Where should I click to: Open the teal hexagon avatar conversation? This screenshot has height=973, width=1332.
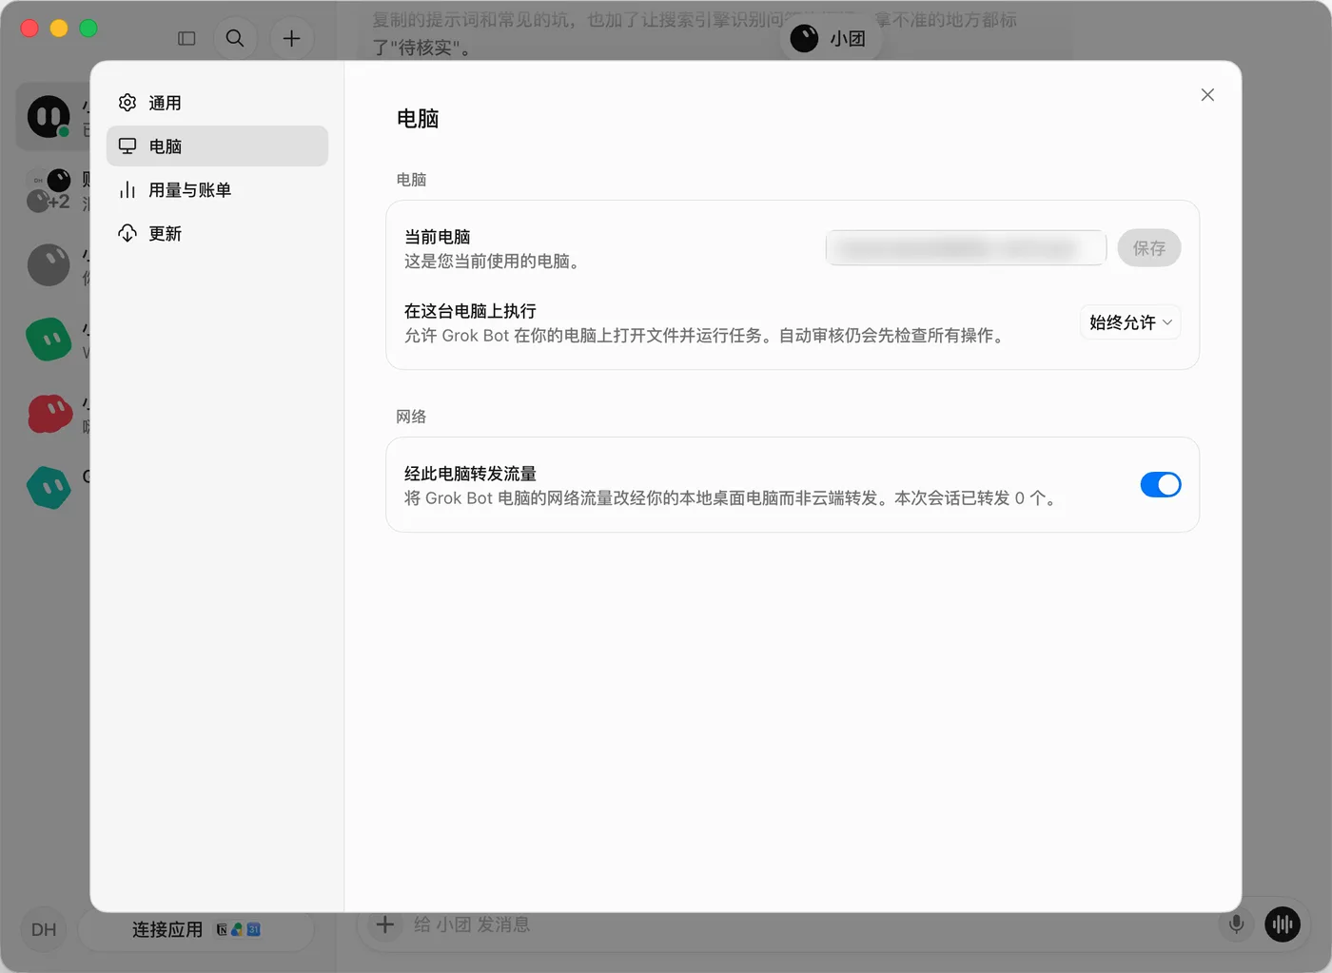[49, 488]
